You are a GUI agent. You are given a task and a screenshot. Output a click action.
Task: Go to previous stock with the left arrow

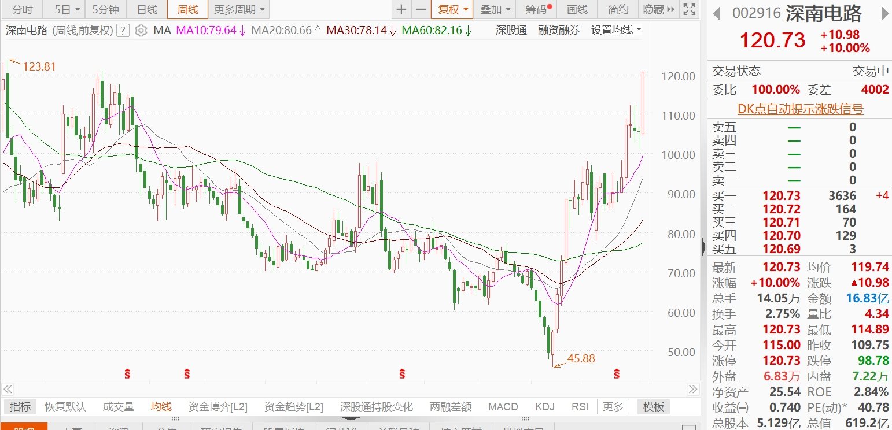[716, 13]
